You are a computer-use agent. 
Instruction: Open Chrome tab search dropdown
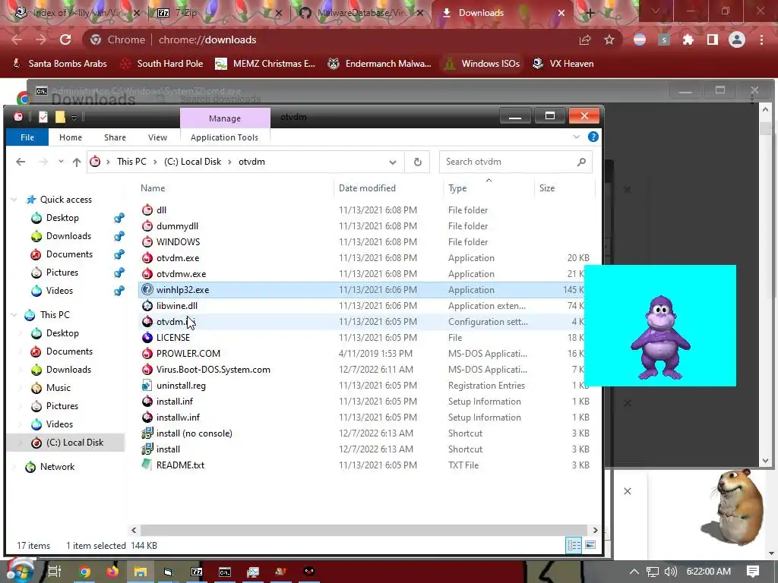656,11
